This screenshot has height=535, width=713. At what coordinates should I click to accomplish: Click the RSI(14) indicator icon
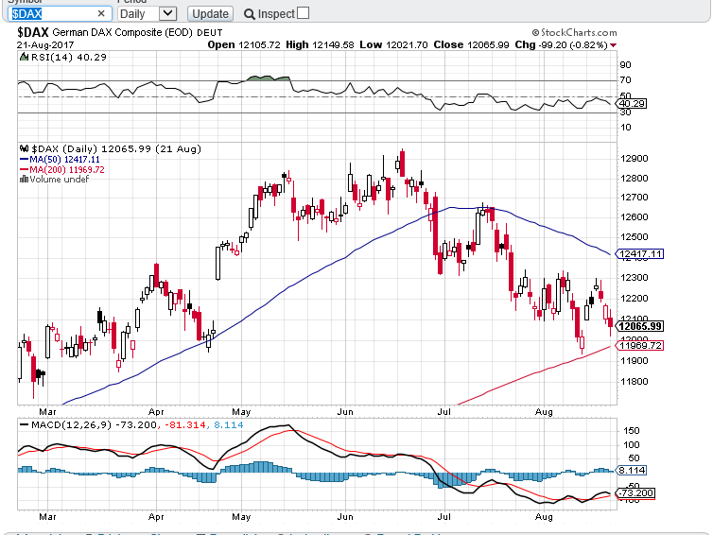click(24, 58)
